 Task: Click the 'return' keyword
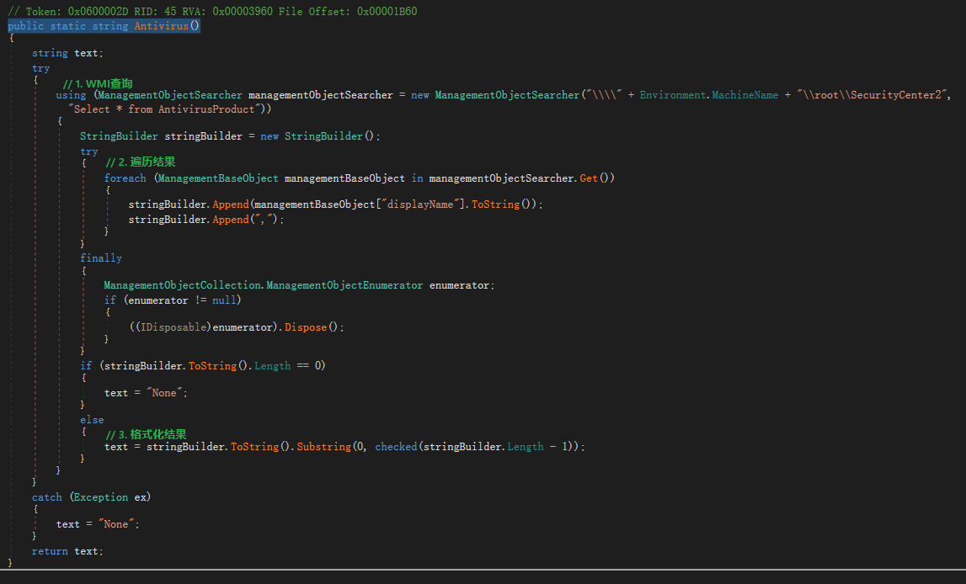coord(50,551)
